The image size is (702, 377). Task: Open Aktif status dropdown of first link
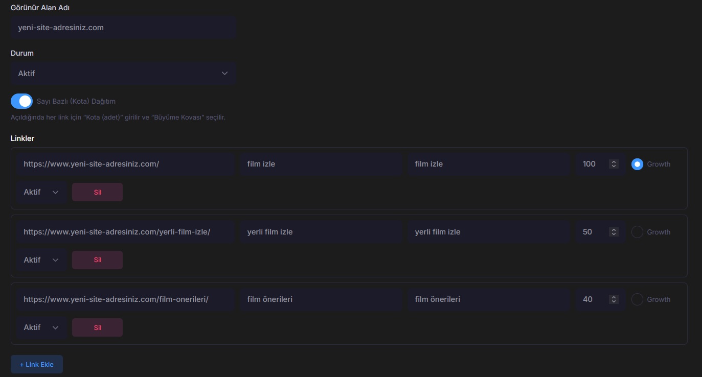tap(41, 192)
